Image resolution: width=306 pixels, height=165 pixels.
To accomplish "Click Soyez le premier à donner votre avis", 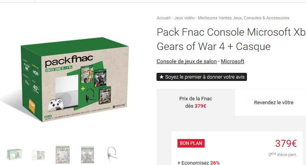I will (205, 77).
